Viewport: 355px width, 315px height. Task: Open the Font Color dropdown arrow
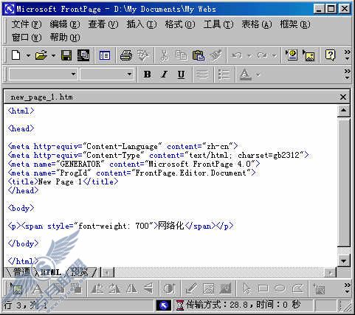pyautogui.click(x=258, y=74)
